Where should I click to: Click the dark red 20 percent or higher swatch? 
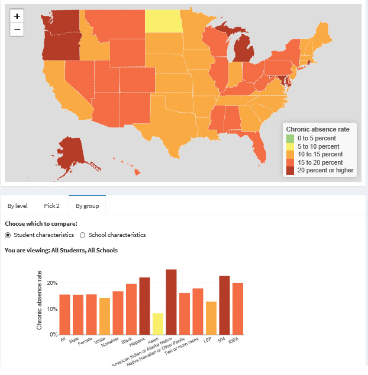[290, 171]
